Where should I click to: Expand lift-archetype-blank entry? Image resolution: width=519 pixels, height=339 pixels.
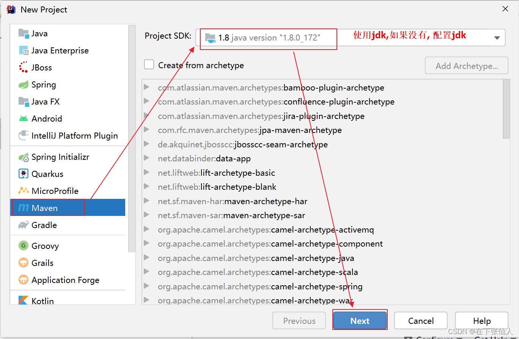[x=147, y=186]
